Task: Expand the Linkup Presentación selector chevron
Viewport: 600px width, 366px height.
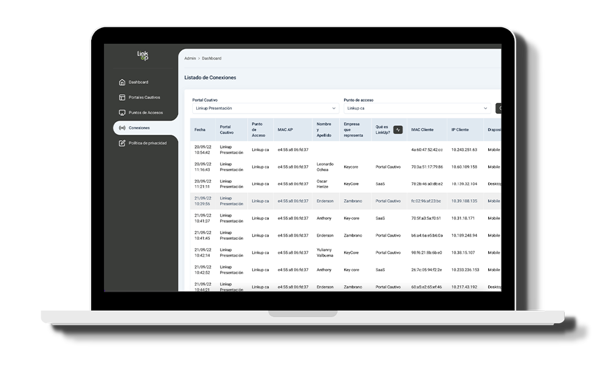Action: [x=334, y=107]
